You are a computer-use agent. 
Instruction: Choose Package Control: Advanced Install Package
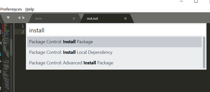pos(114,63)
